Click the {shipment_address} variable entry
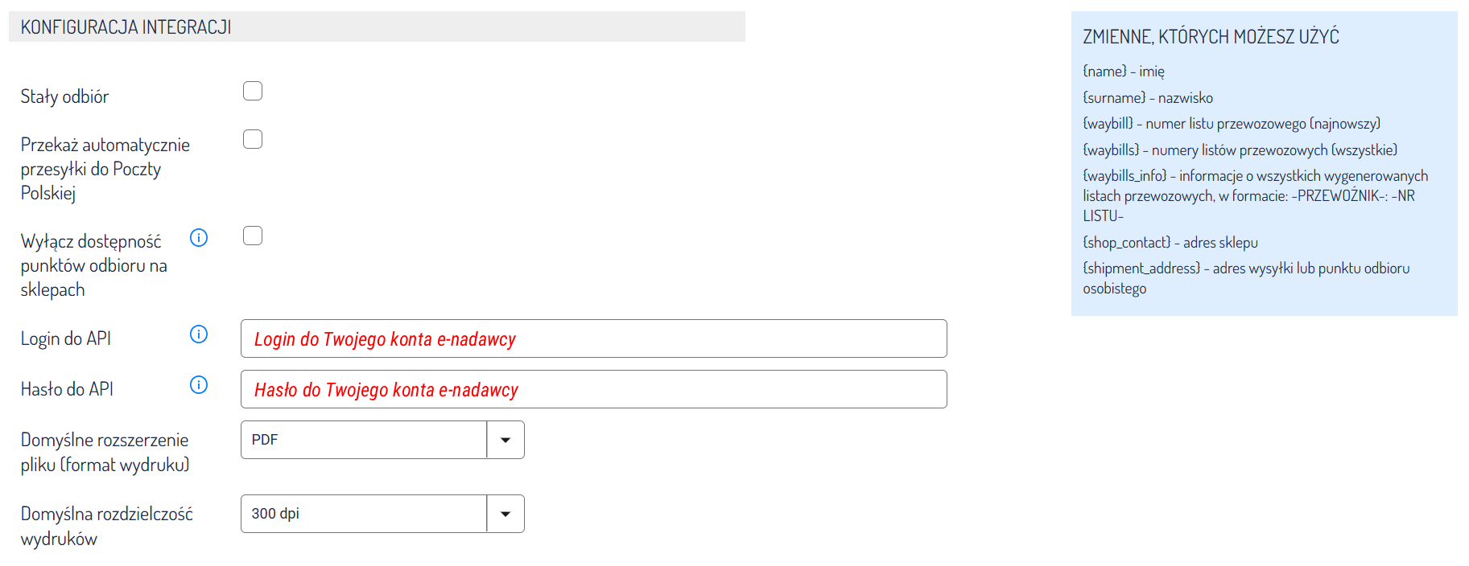The width and height of the screenshot is (1469, 566). coord(1245,269)
